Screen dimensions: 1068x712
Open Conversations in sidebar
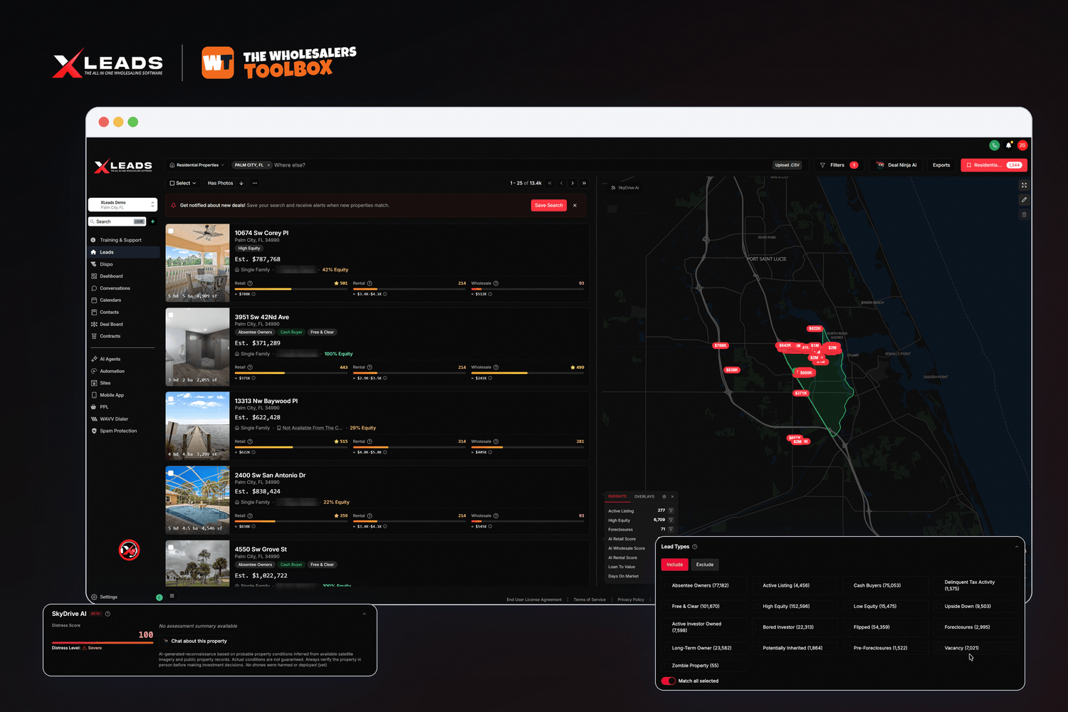[x=115, y=288]
